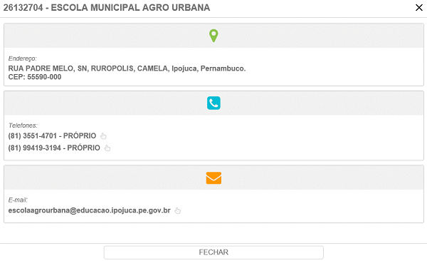Click hand icon beside 99419-3194 number
The image size is (427, 261).
[x=107, y=148]
